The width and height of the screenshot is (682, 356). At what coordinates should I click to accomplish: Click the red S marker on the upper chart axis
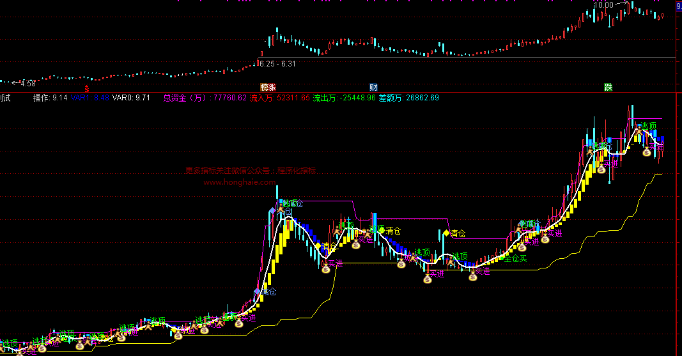coord(86,87)
